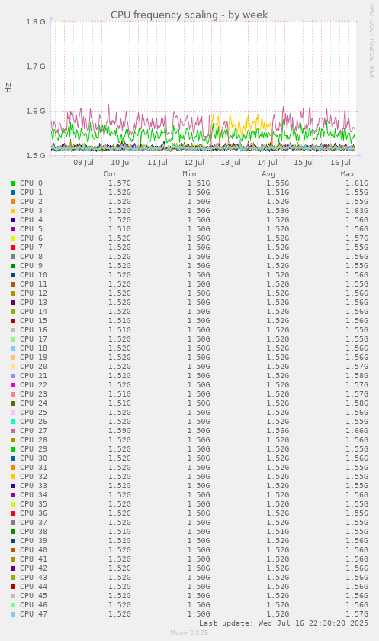This screenshot has height=641, width=379.
Task: Click the 'Max:' column header
Action: (349, 174)
